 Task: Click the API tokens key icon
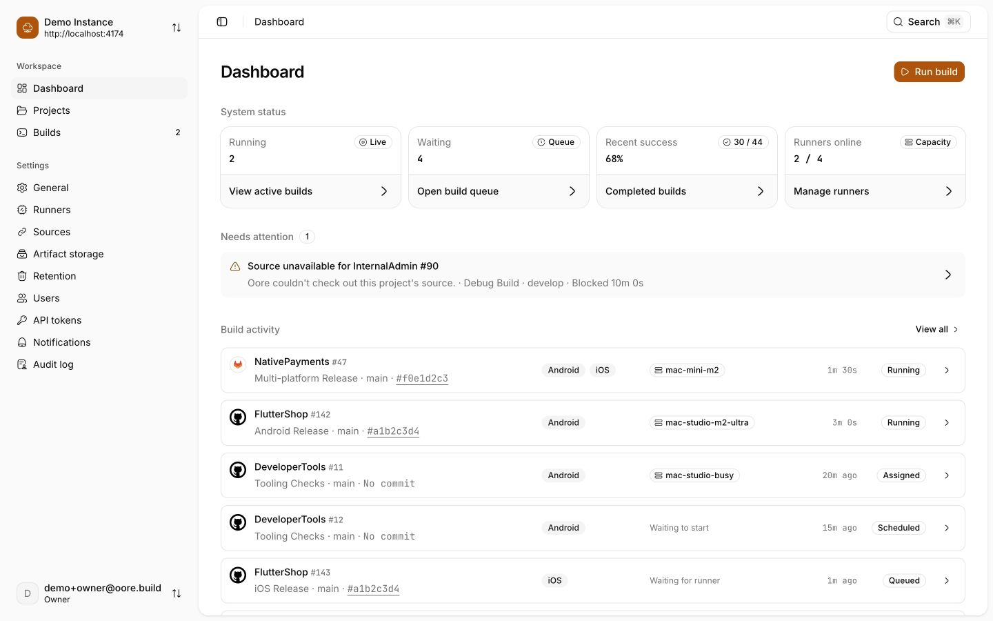(22, 320)
